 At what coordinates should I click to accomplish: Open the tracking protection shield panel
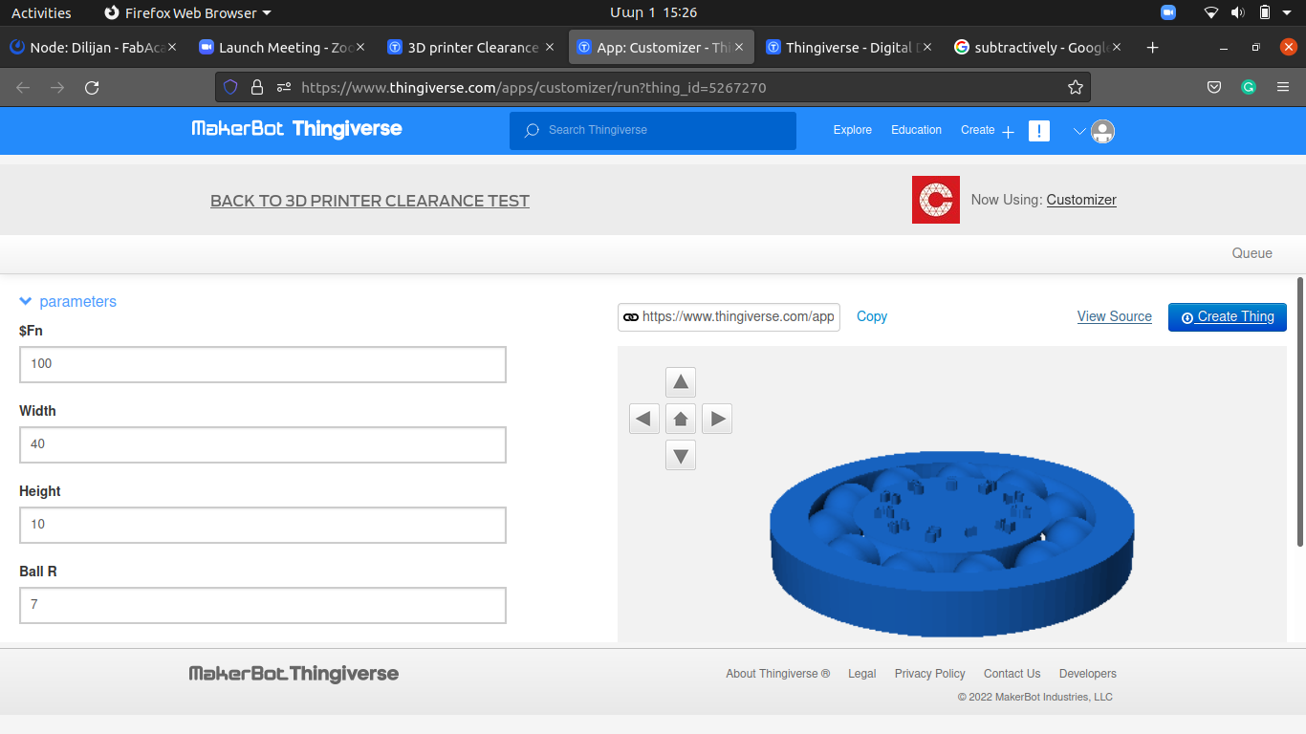pos(230,88)
